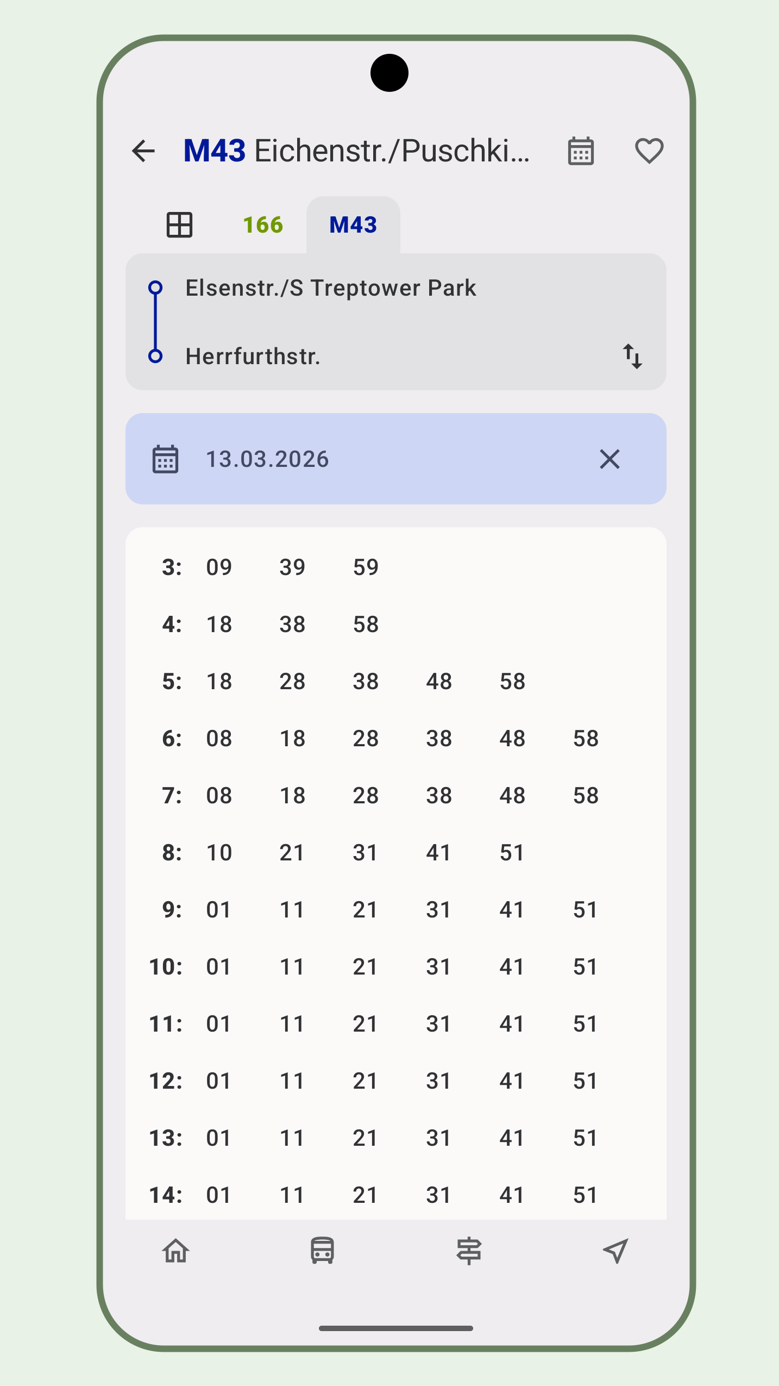
Task: Select the M43 line tab
Action: coord(353,225)
